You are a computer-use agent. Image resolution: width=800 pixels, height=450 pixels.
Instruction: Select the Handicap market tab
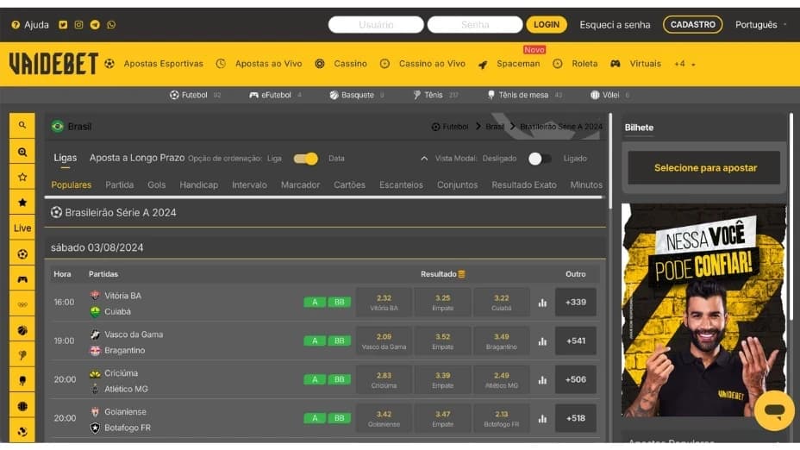pyautogui.click(x=199, y=184)
